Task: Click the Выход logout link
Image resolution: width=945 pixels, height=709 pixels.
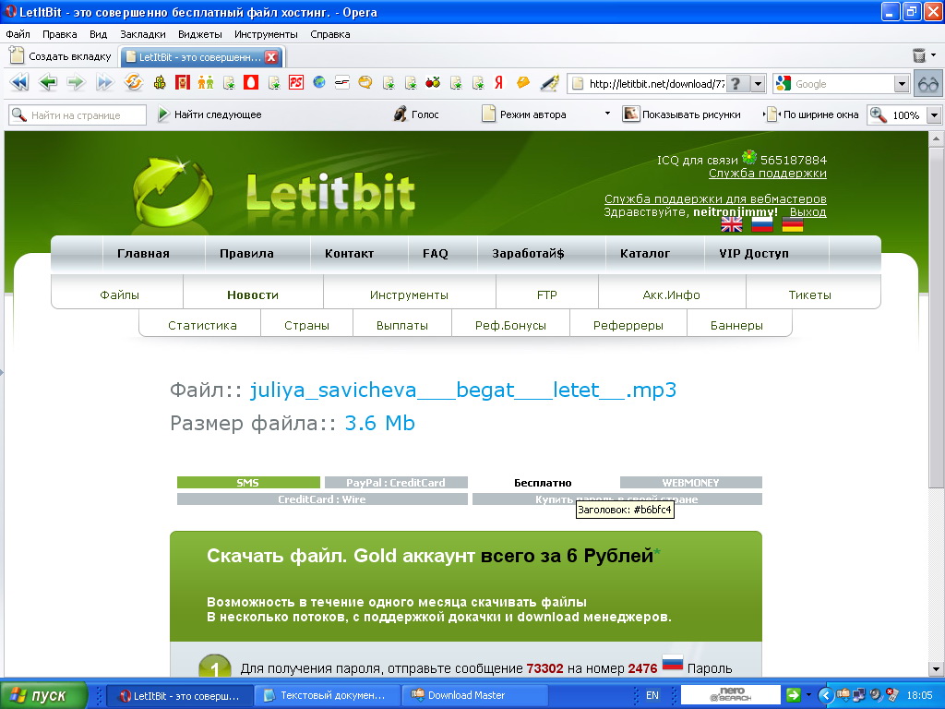Action: tap(808, 211)
